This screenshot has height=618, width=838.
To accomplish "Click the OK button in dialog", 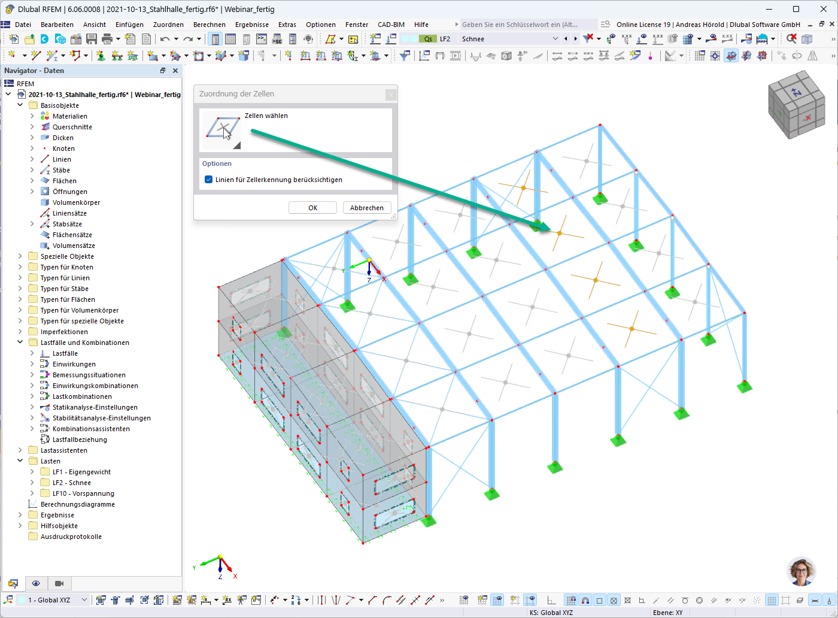I will click(313, 208).
